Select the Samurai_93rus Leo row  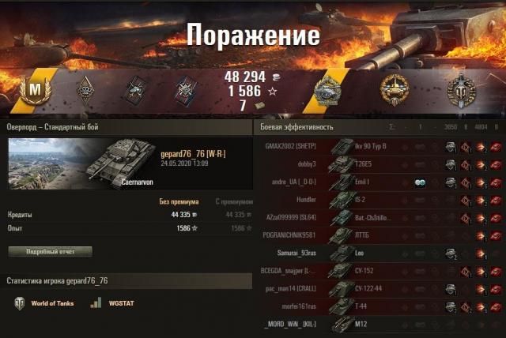click(x=379, y=253)
